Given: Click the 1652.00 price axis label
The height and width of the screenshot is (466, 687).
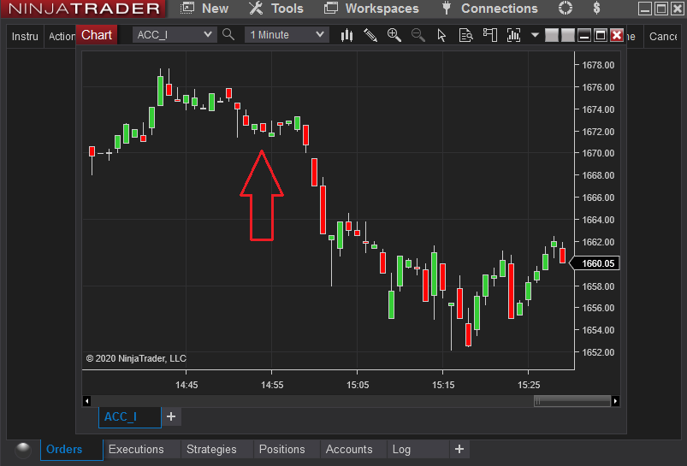Looking at the screenshot, I should point(598,352).
